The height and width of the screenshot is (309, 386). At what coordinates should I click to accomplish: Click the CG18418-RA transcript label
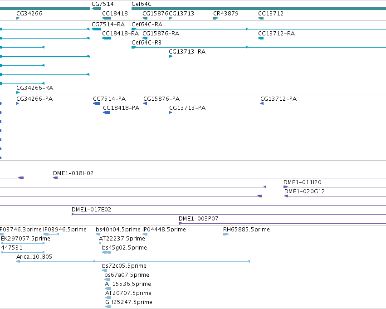[120, 34]
